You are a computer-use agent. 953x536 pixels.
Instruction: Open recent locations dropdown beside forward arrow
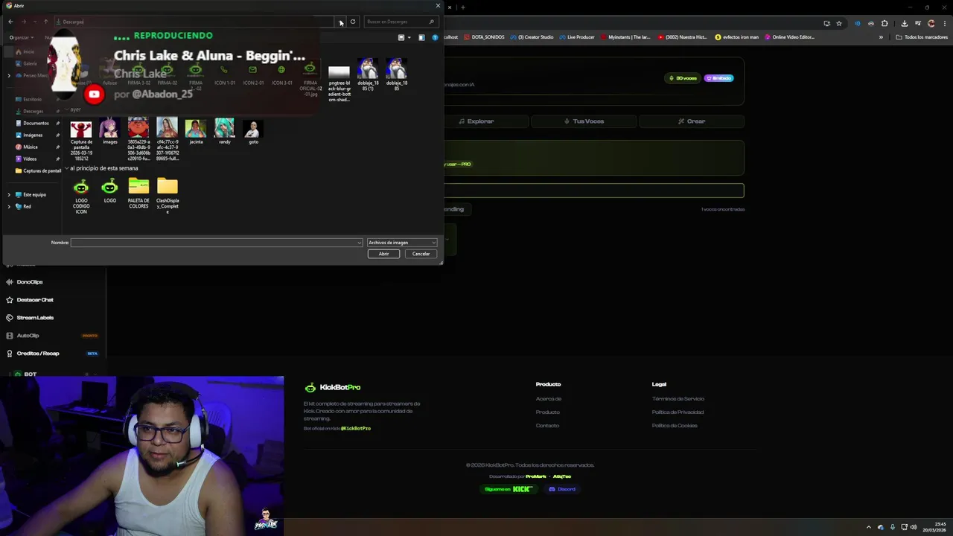coord(35,22)
